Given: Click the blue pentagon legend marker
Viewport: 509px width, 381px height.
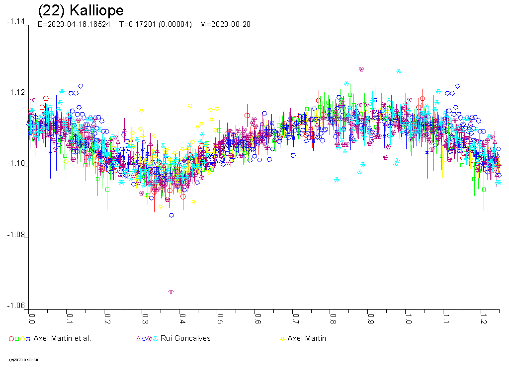Looking at the screenshot, I should (x=144, y=339).
